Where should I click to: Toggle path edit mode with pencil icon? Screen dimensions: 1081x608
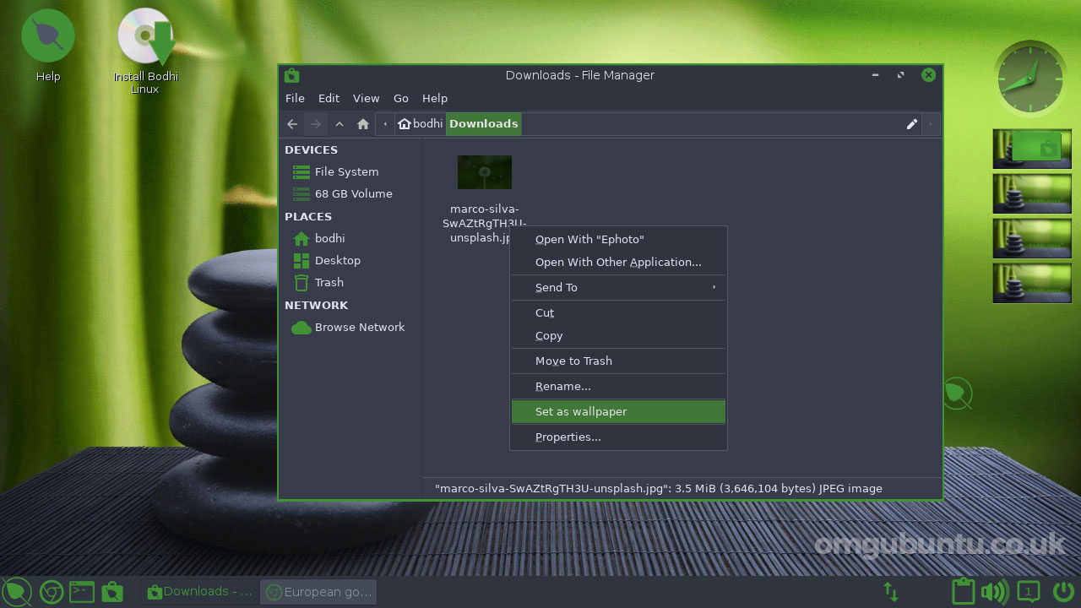pyautogui.click(x=912, y=124)
